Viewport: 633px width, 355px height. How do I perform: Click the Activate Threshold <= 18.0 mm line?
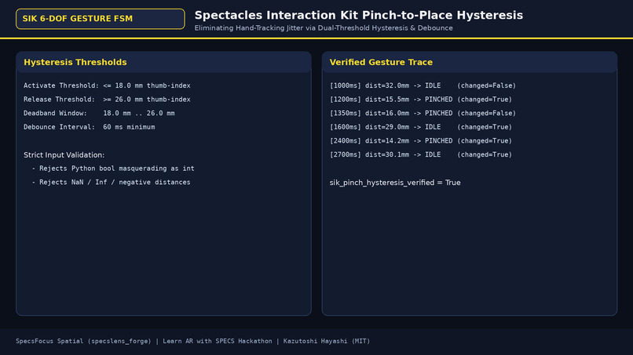(x=107, y=85)
